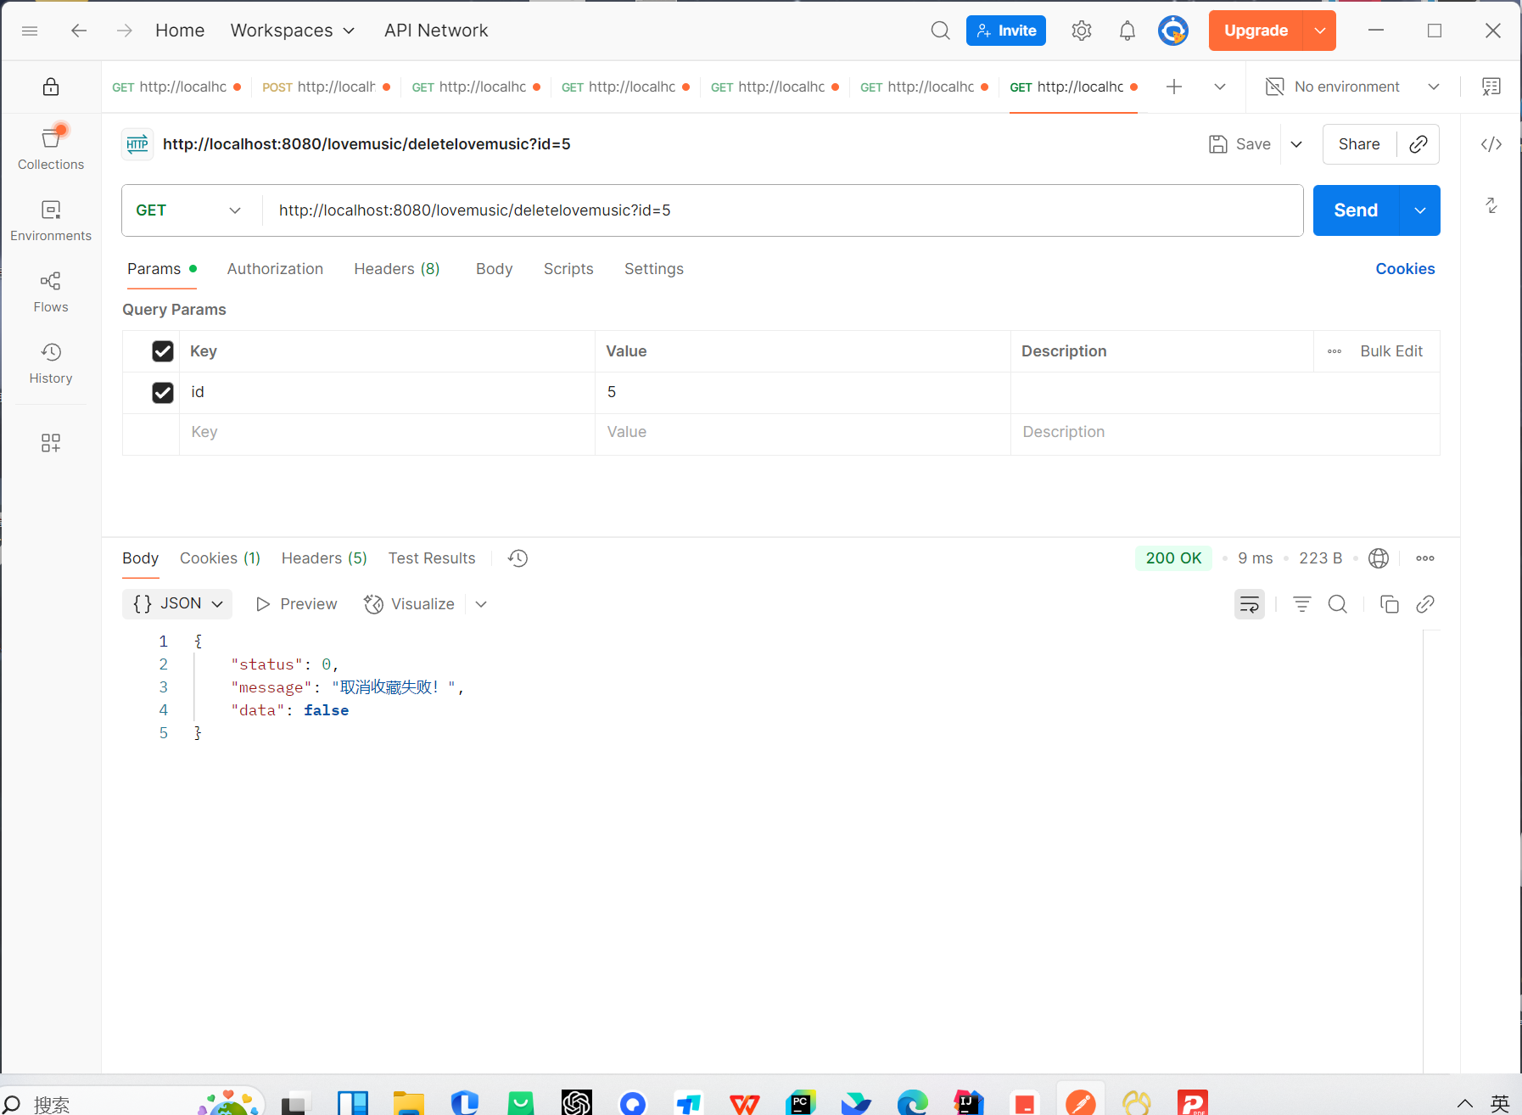The image size is (1522, 1115).
Task: Open History in the sidebar
Action: click(51, 363)
